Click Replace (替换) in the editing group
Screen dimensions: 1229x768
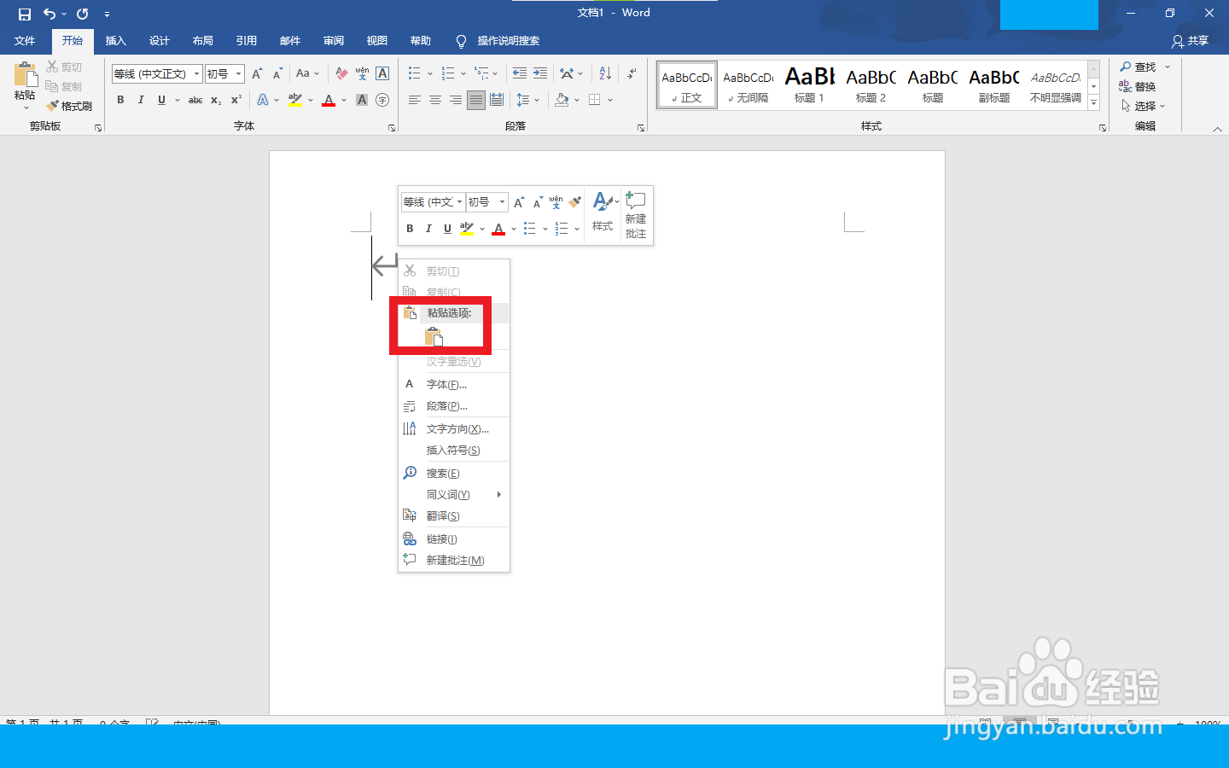[1138, 86]
